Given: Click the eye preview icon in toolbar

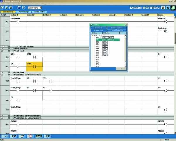Looking at the screenshot, I should pyautogui.click(x=19, y=7).
